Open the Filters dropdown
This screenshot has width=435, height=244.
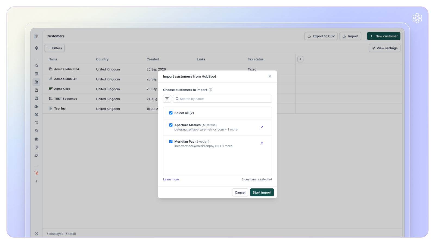tap(55, 48)
